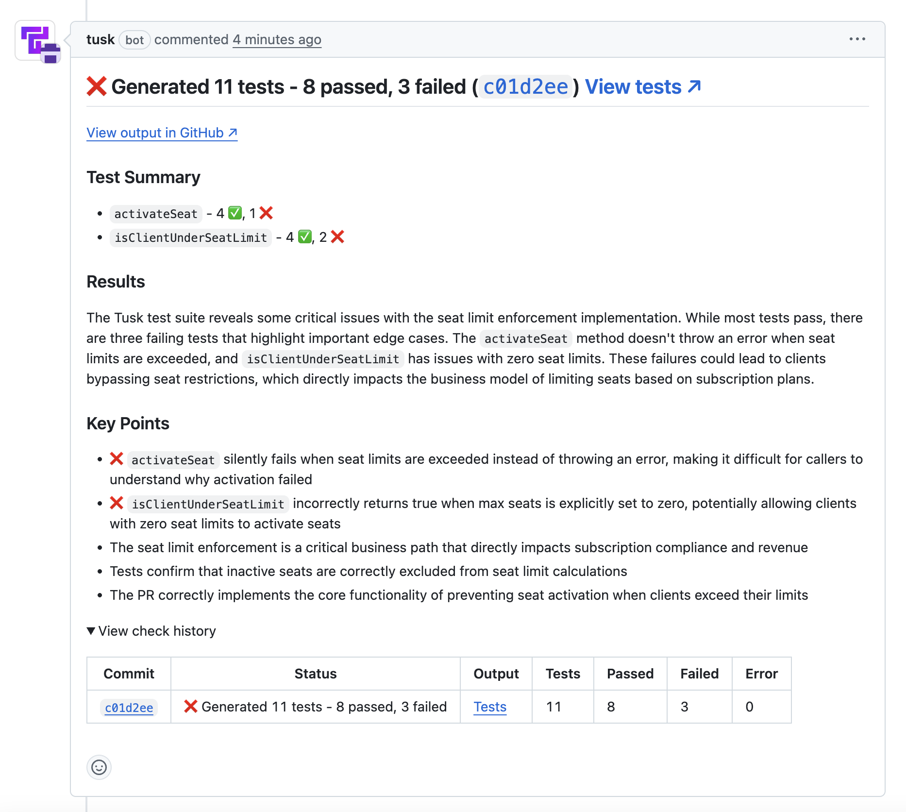Select the Key Points heading
The width and height of the screenshot is (906, 812).
[x=128, y=423]
